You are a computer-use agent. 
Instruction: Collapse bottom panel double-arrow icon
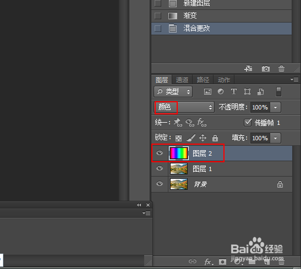[139, 205]
